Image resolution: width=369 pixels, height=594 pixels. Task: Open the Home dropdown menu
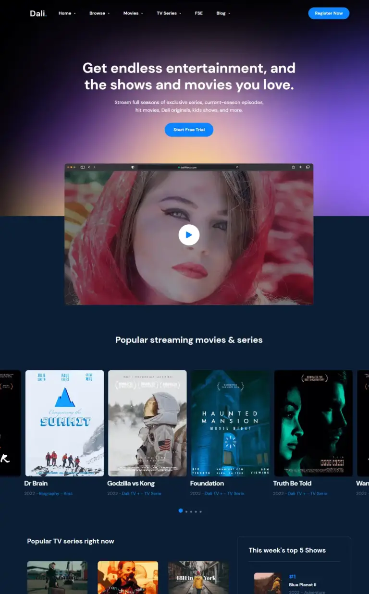tap(67, 13)
